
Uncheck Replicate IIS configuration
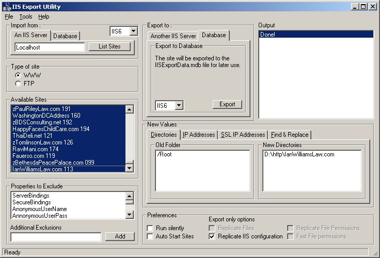212,236
